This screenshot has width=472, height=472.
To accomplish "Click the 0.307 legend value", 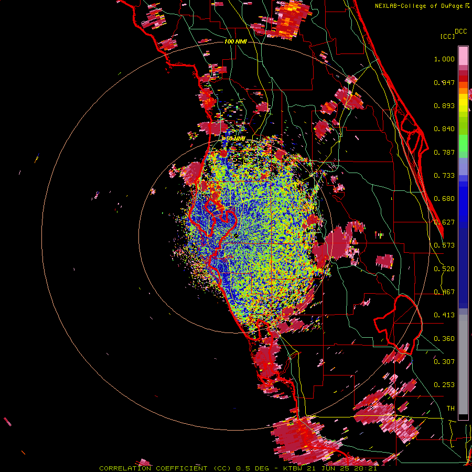I will [x=444, y=361].
